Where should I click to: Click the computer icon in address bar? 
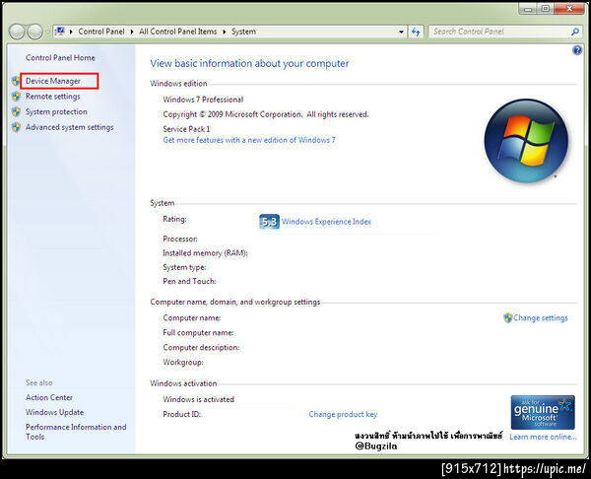tap(60, 32)
